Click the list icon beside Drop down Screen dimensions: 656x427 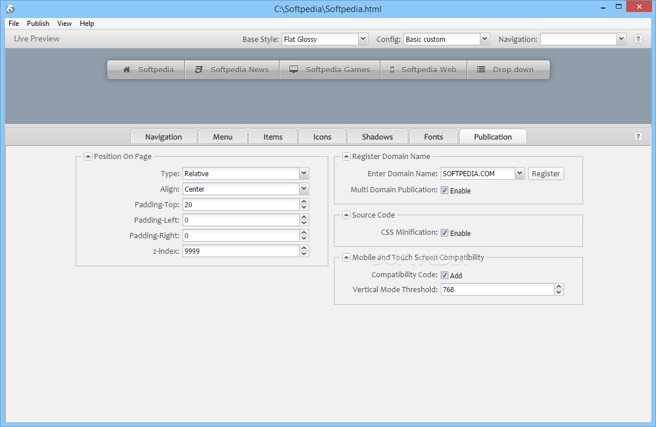pyautogui.click(x=481, y=69)
